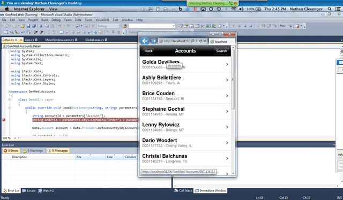Click the refresh icon in the browser address bar
Screen dimensions: 343x200
click(200, 41)
